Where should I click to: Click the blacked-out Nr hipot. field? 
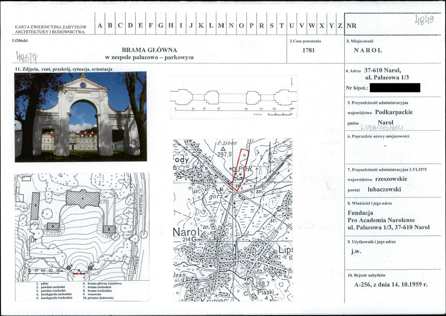[x=395, y=88]
